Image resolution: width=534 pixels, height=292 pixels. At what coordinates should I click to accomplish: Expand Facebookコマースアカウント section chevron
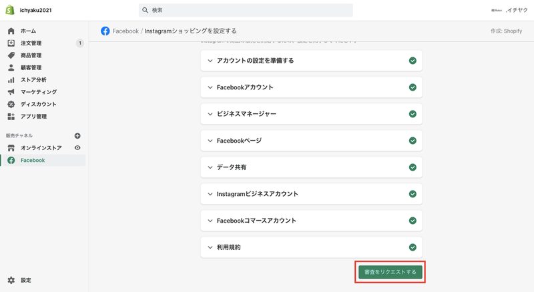[x=210, y=221]
